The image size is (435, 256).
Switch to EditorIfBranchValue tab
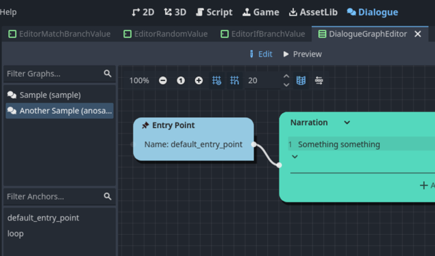coord(263,34)
